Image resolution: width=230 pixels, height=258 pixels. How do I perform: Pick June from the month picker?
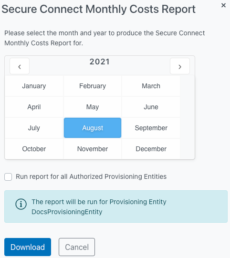pyautogui.click(x=151, y=107)
